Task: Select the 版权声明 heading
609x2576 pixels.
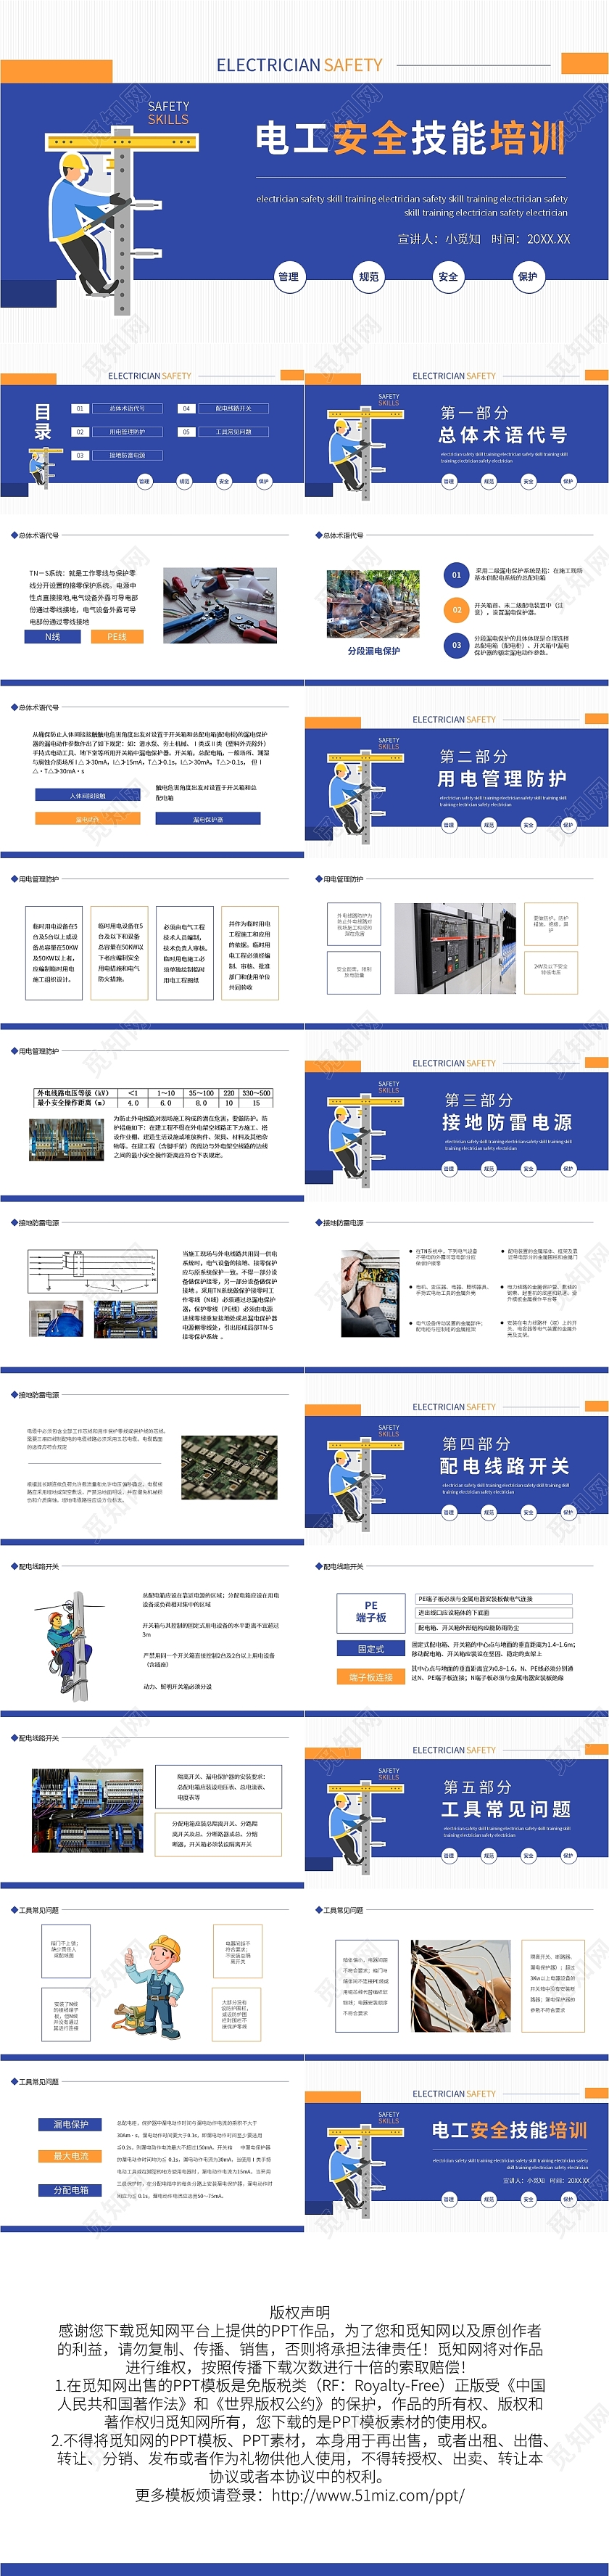Action: pos(300,2312)
